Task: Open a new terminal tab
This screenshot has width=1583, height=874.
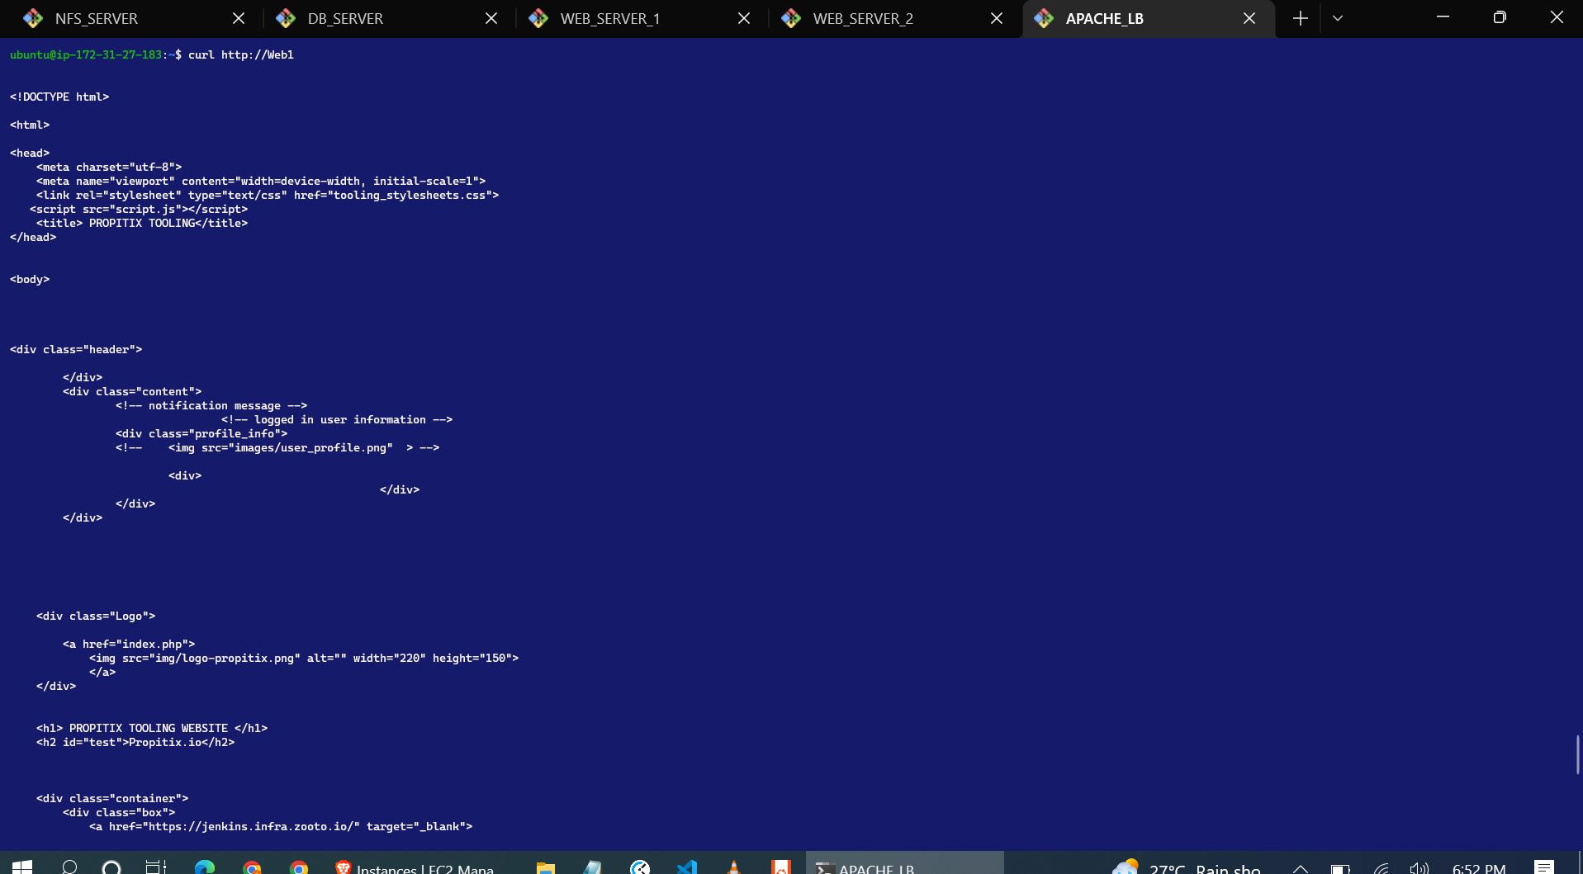Action: point(1301,18)
